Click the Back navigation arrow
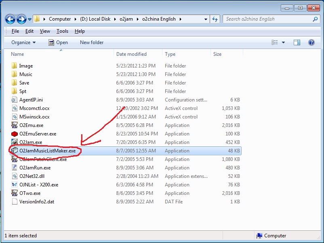This screenshot has width=324, height=243. point(10,19)
